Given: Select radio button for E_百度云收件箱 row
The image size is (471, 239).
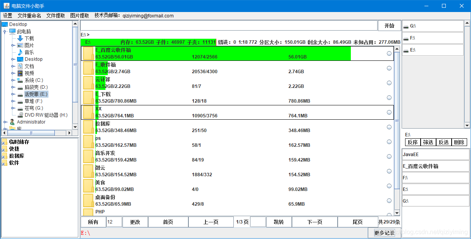Looking at the screenshot, I should pos(389,53).
